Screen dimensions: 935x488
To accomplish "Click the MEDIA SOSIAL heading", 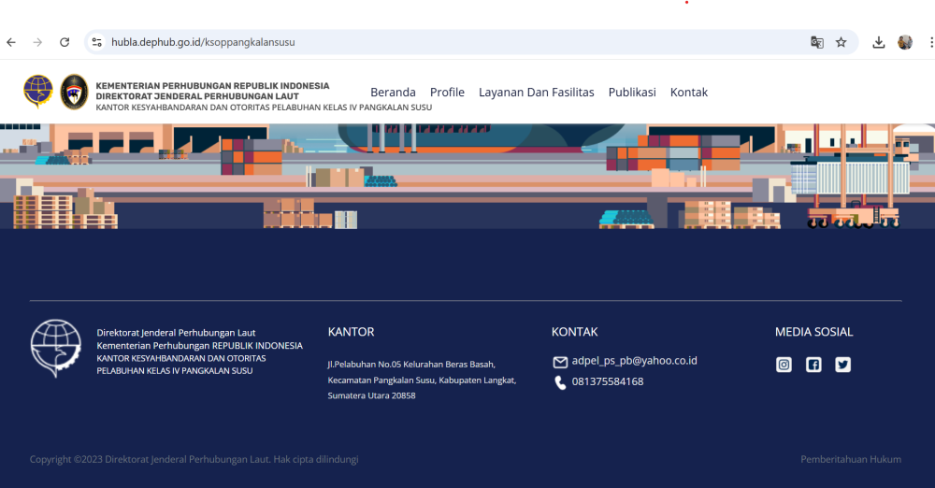I will coord(814,332).
